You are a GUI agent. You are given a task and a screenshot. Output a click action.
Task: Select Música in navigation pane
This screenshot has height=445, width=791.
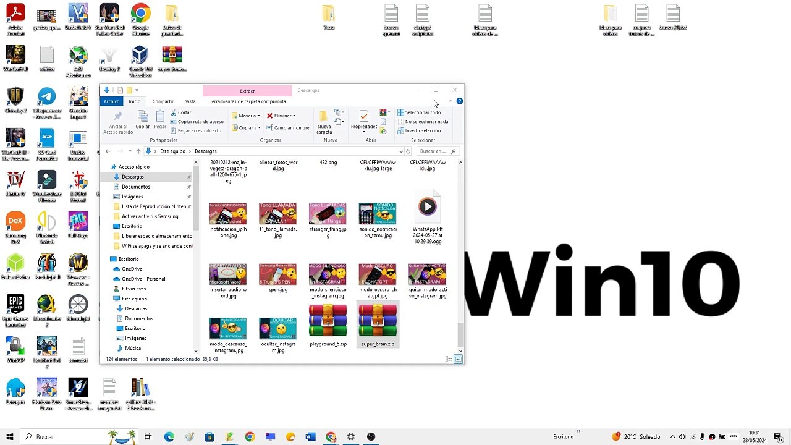click(x=129, y=348)
